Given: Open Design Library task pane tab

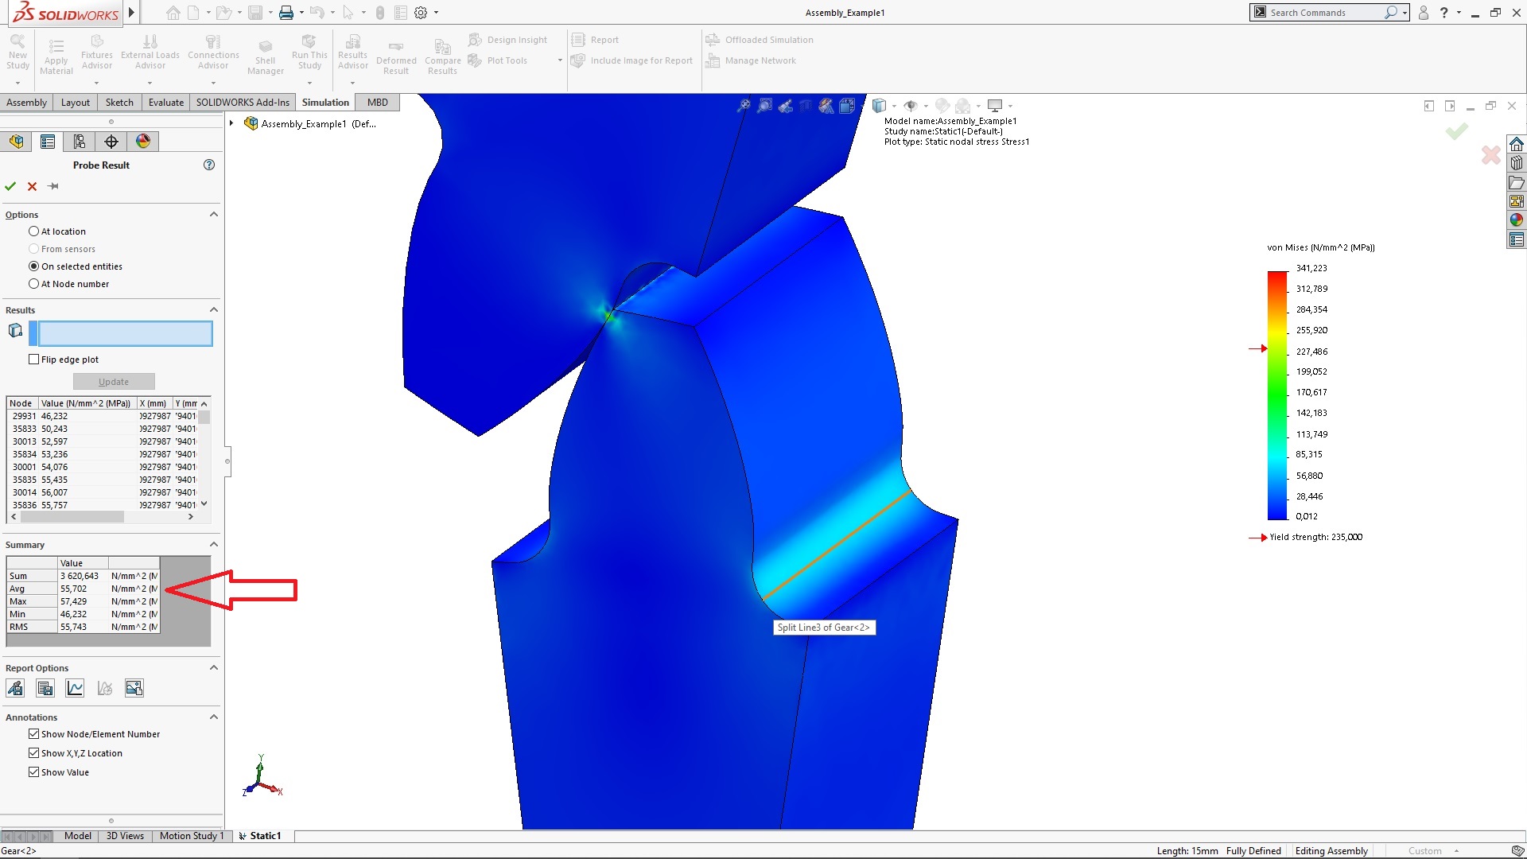Looking at the screenshot, I should coord(1517,163).
